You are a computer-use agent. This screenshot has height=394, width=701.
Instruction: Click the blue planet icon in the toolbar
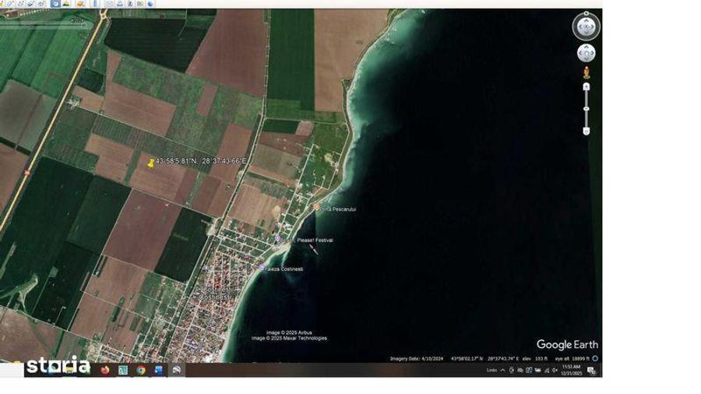point(150,4)
